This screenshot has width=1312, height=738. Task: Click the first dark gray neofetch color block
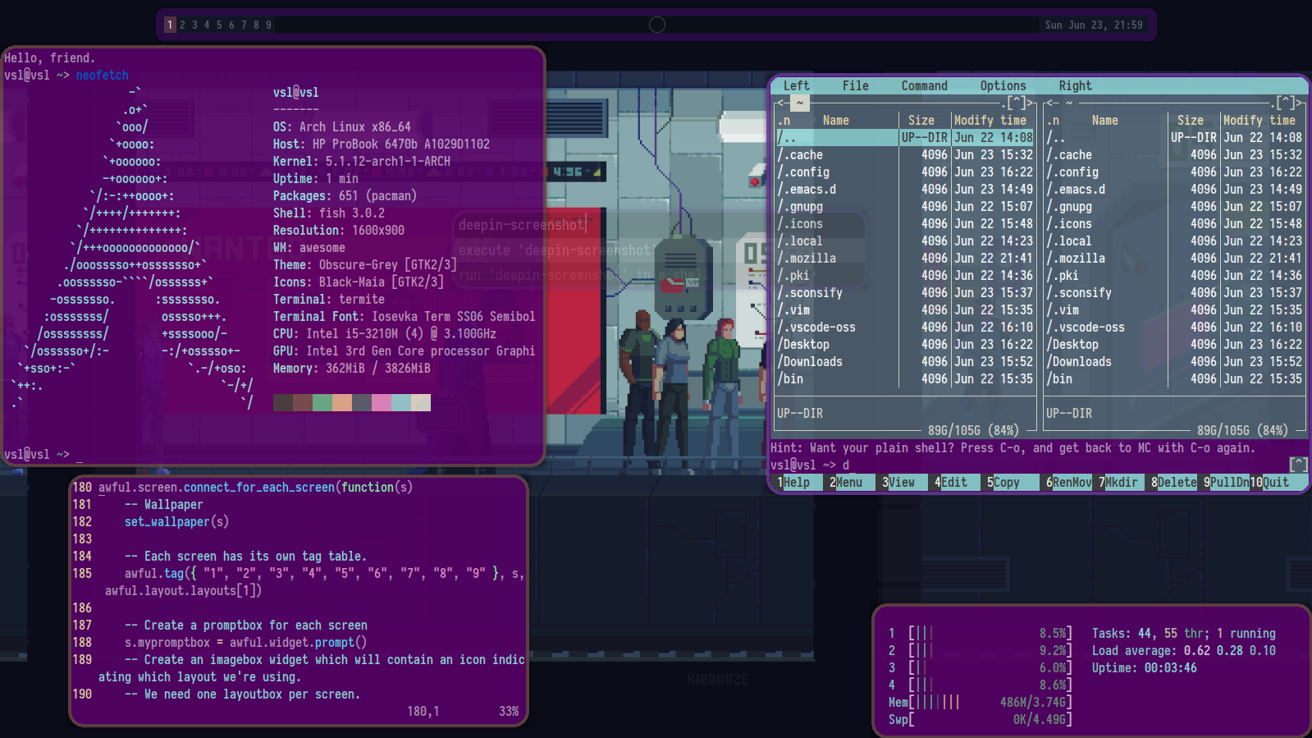pos(283,402)
